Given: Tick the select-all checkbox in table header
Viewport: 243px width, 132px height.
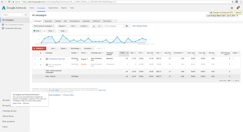Looking at the screenshot, I should [35, 53].
